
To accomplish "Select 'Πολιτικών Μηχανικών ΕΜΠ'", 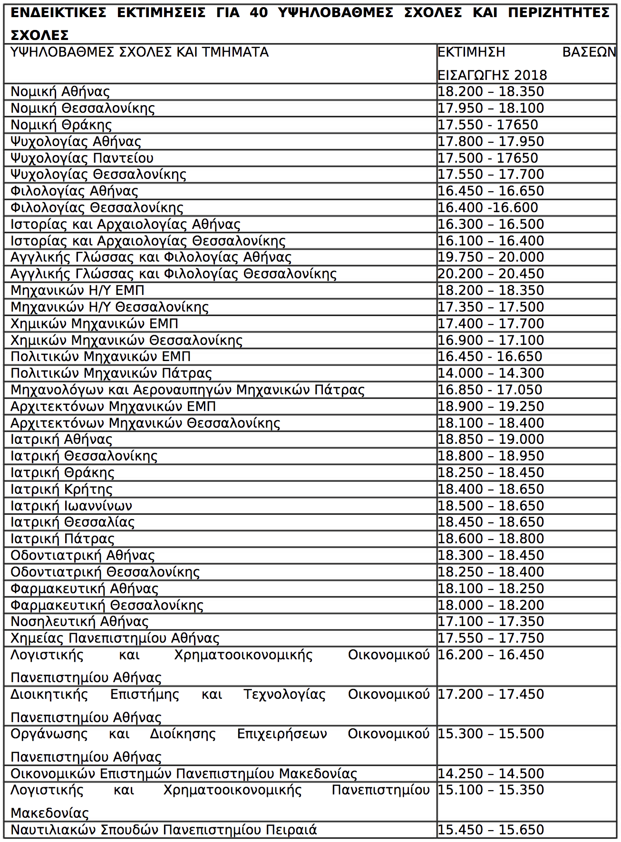I will 100,357.
